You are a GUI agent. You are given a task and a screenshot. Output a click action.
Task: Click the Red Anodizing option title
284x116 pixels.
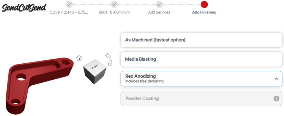pyautogui.click(x=140, y=76)
